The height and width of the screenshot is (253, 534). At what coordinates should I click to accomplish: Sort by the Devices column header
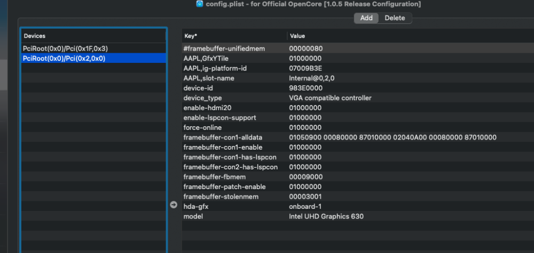93,36
